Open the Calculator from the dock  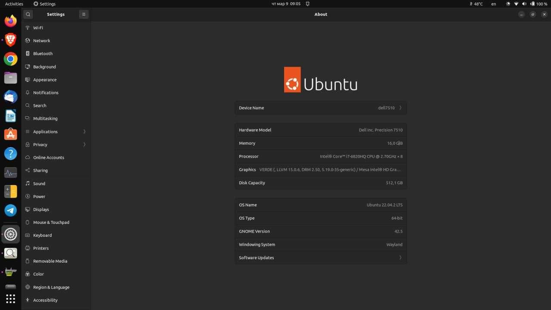pyautogui.click(x=11, y=192)
